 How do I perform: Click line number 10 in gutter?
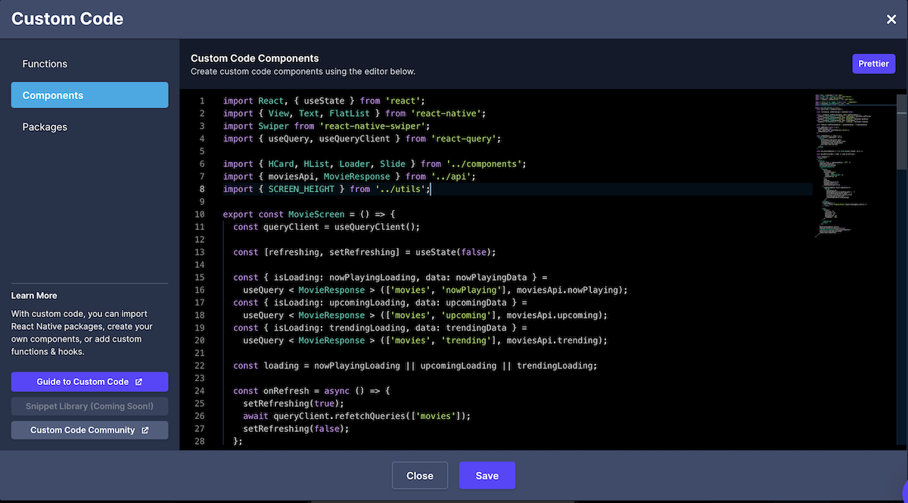200,214
